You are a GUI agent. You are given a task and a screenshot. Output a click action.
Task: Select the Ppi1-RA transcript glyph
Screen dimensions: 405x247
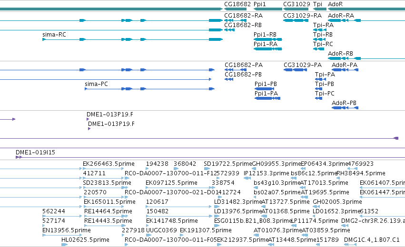[x=268, y=49]
